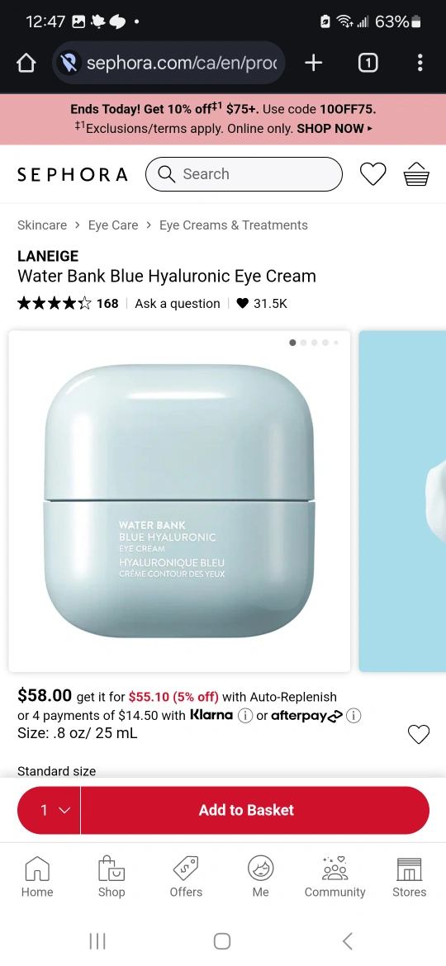
Task: Tap the browser home icon
Action: (x=26, y=63)
